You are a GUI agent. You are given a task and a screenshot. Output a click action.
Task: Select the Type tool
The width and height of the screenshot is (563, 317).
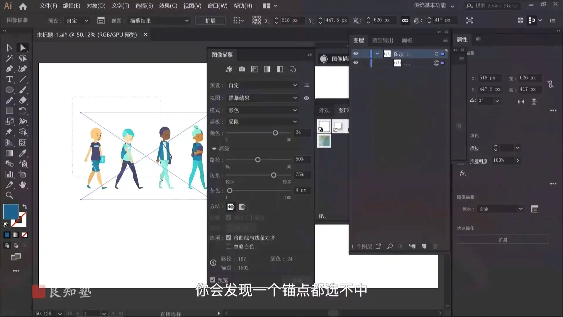(x=9, y=79)
